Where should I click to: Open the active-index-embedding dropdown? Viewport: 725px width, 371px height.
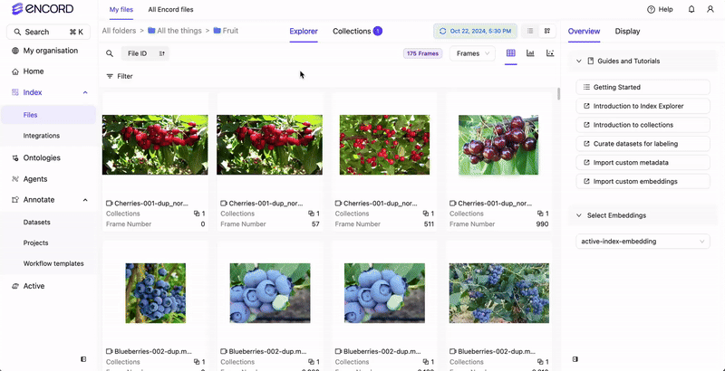click(643, 242)
